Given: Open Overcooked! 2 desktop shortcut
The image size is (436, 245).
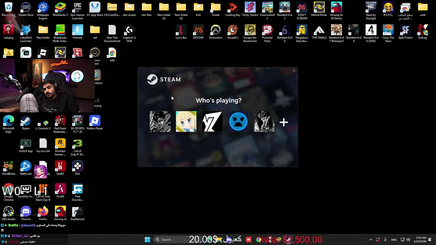Looking at the screenshot, I should (x=267, y=11).
